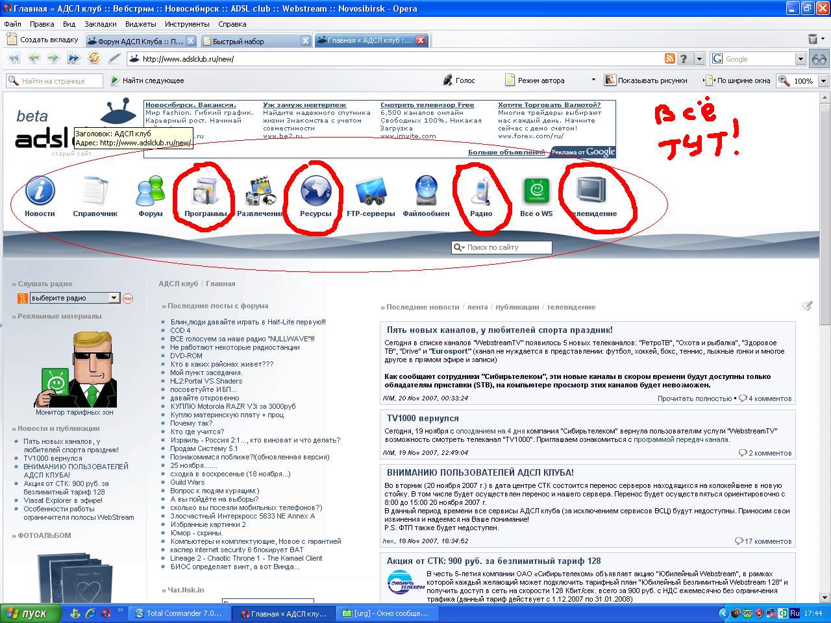Open the Форум people icon
The width and height of the screenshot is (831, 623).
(150, 192)
